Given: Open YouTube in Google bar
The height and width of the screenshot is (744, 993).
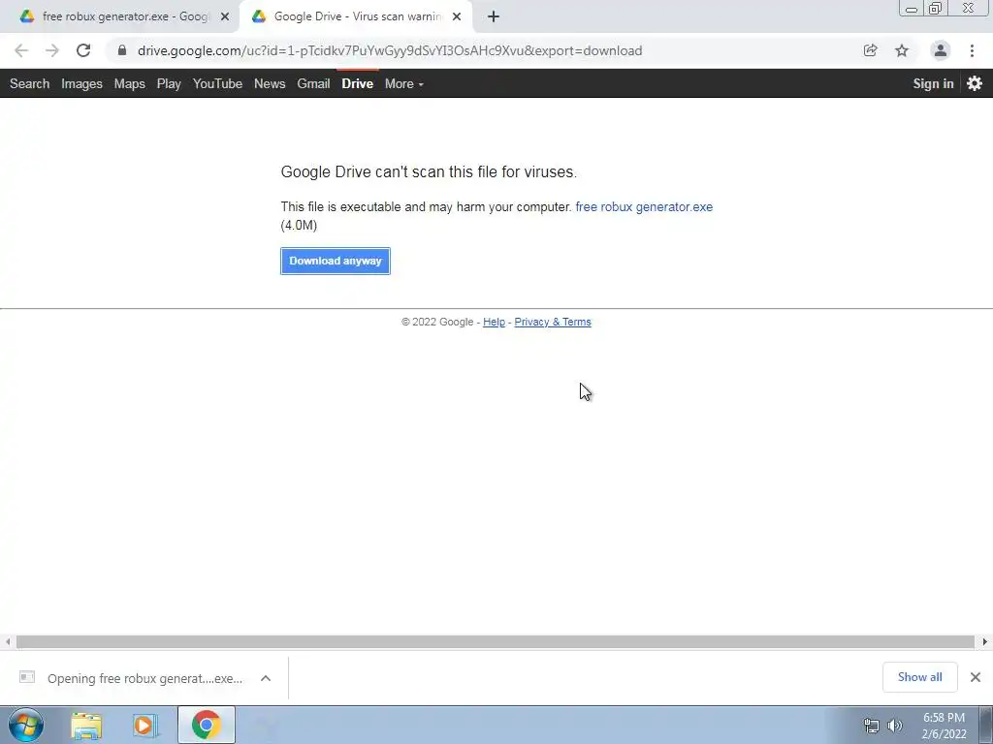Looking at the screenshot, I should click(x=217, y=83).
